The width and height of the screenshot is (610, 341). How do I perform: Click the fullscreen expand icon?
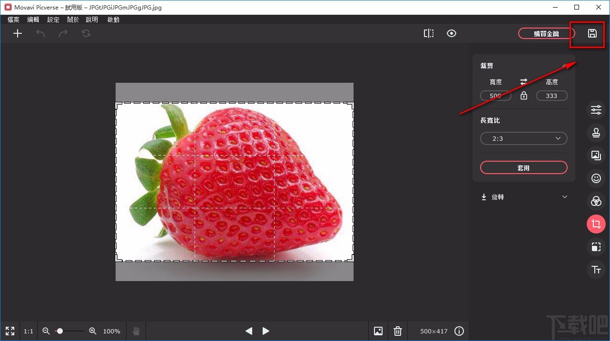pyautogui.click(x=10, y=331)
